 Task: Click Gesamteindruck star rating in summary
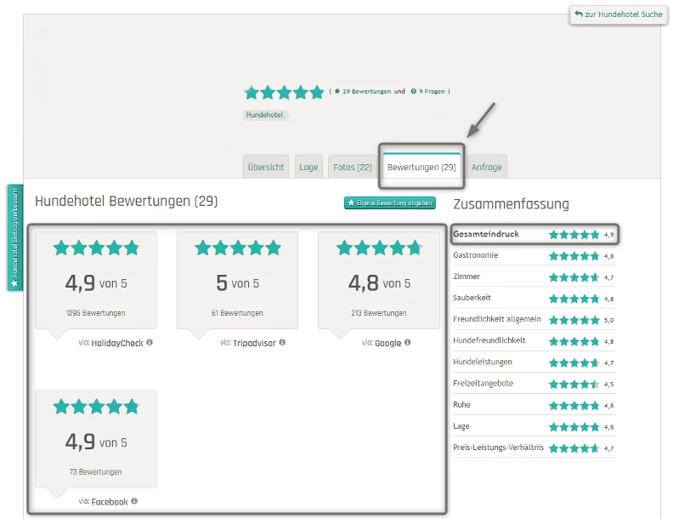574,234
